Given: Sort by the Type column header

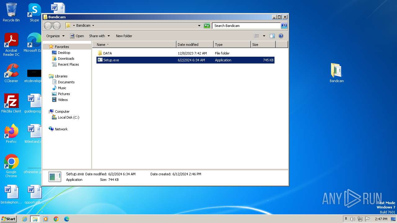Looking at the screenshot, I should pos(232,45).
